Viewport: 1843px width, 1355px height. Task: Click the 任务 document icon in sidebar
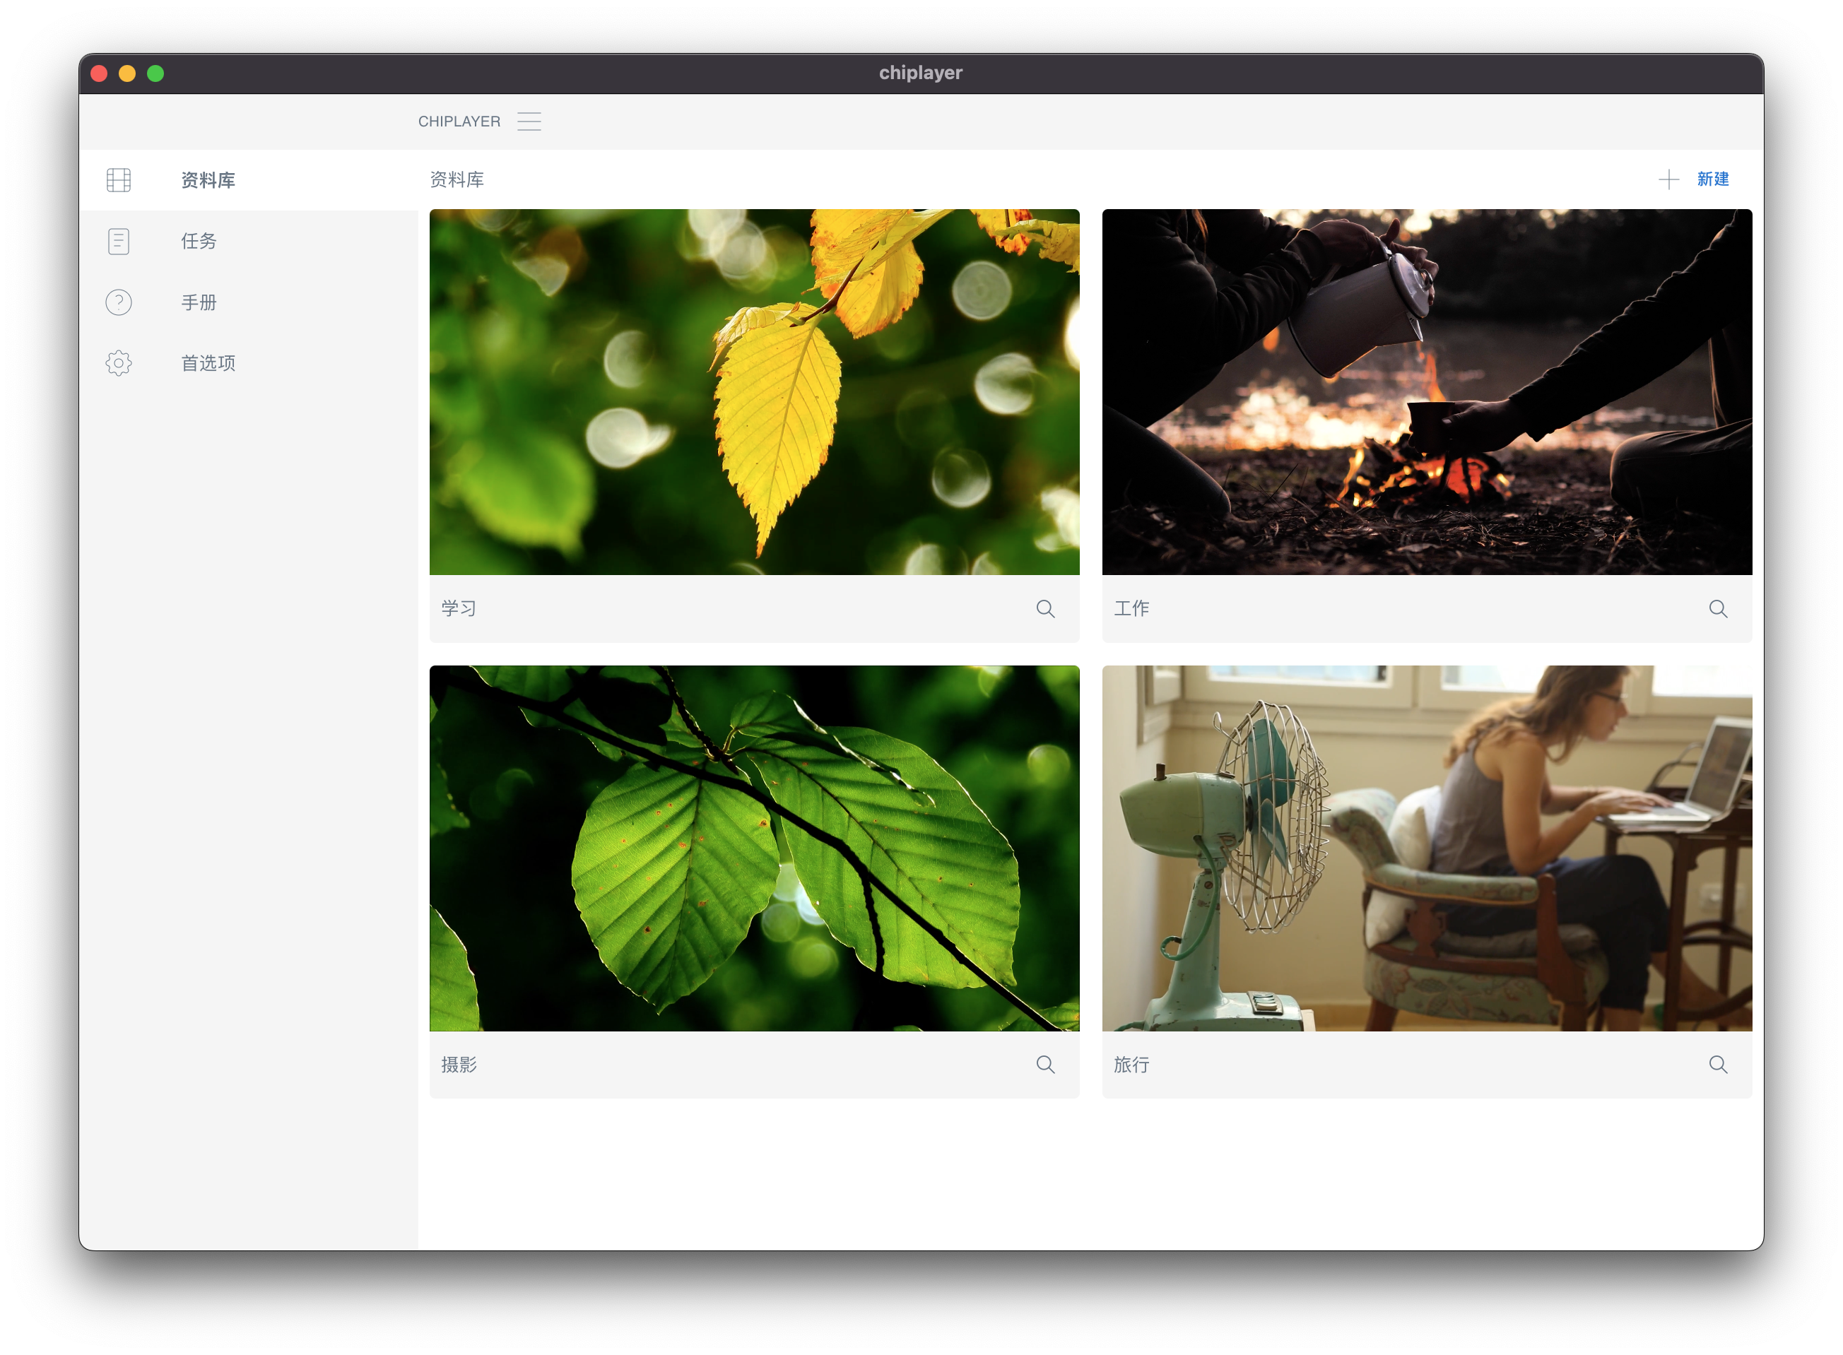(x=119, y=241)
